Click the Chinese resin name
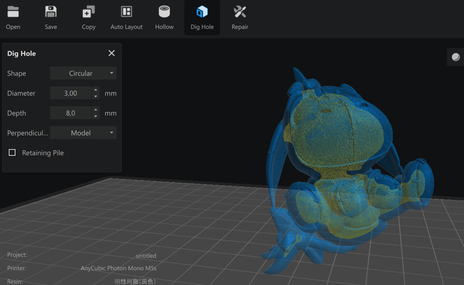This screenshot has height=285, width=464. coord(135,281)
